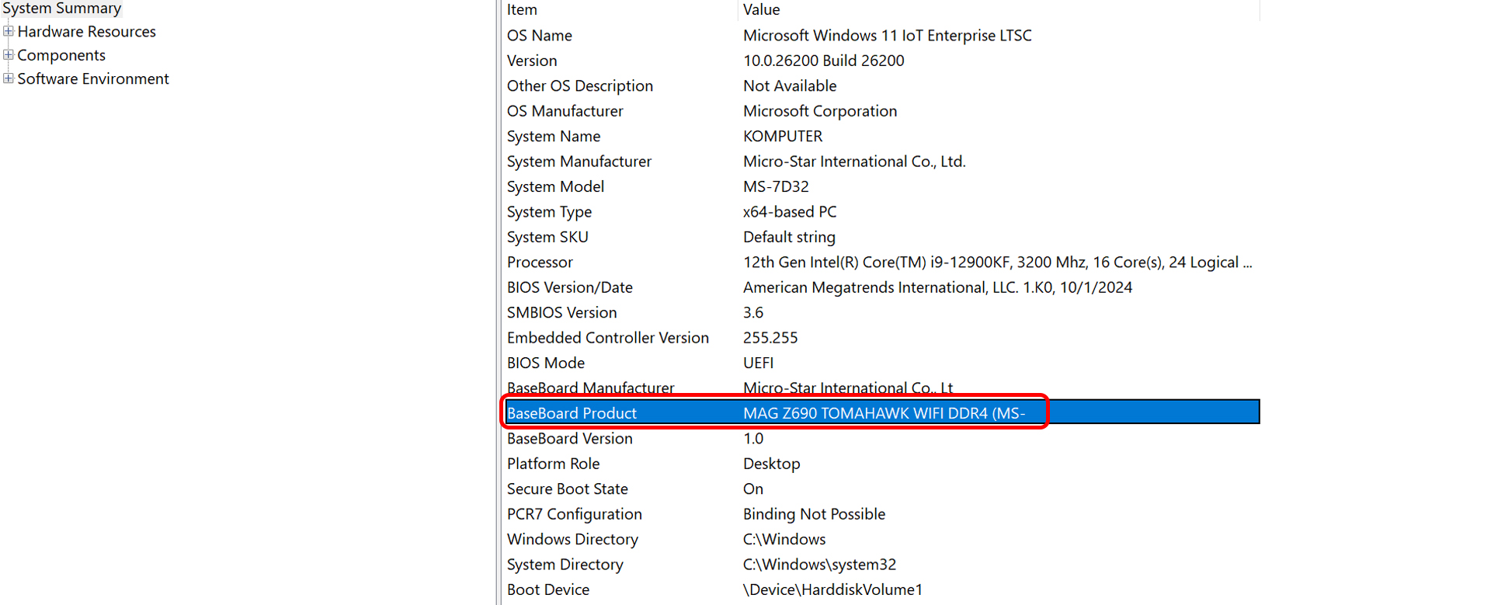Viewport: 1491px width, 605px height.
Task: Select the highlighted BaseBoard Product row
Action: point(572,413)
